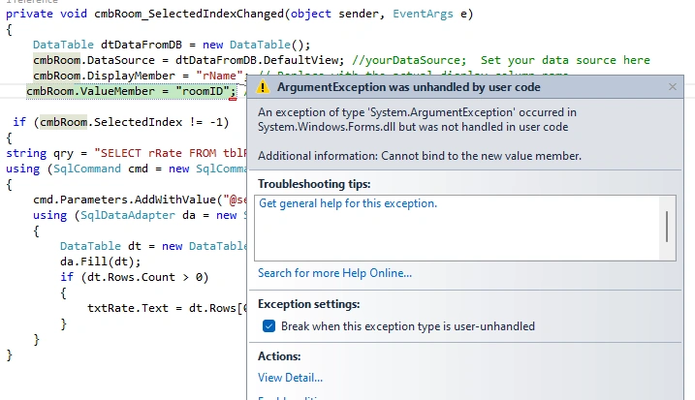
Task: Place cursor on cmbRoom.ValueMember highlighted line
Action: pyautogui.click(x=131, y=91)
